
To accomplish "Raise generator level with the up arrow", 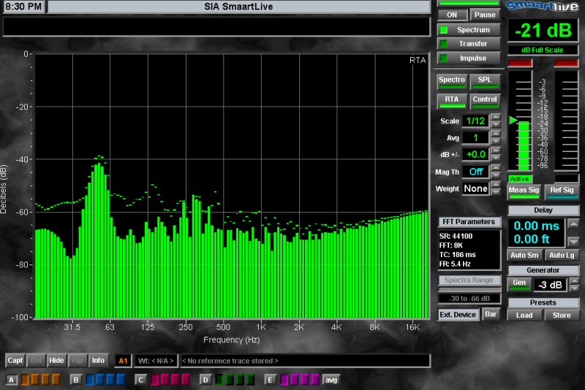I will 575,281.
